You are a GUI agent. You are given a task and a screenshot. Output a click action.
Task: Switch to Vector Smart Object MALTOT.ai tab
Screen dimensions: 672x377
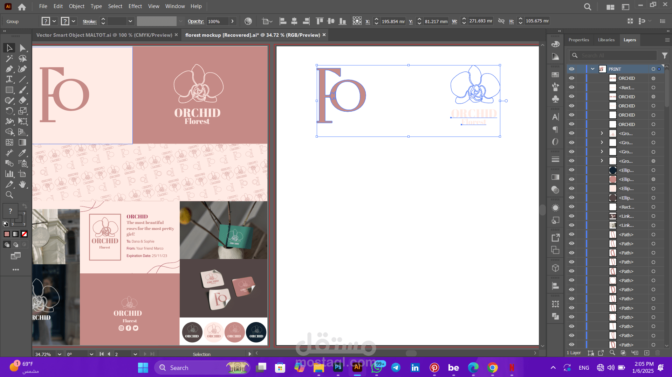click(x=104, y=35)
